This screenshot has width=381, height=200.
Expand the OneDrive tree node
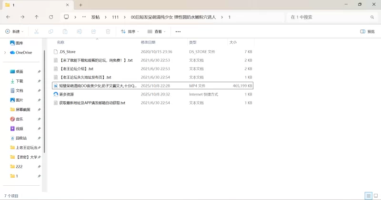(5, 52)
